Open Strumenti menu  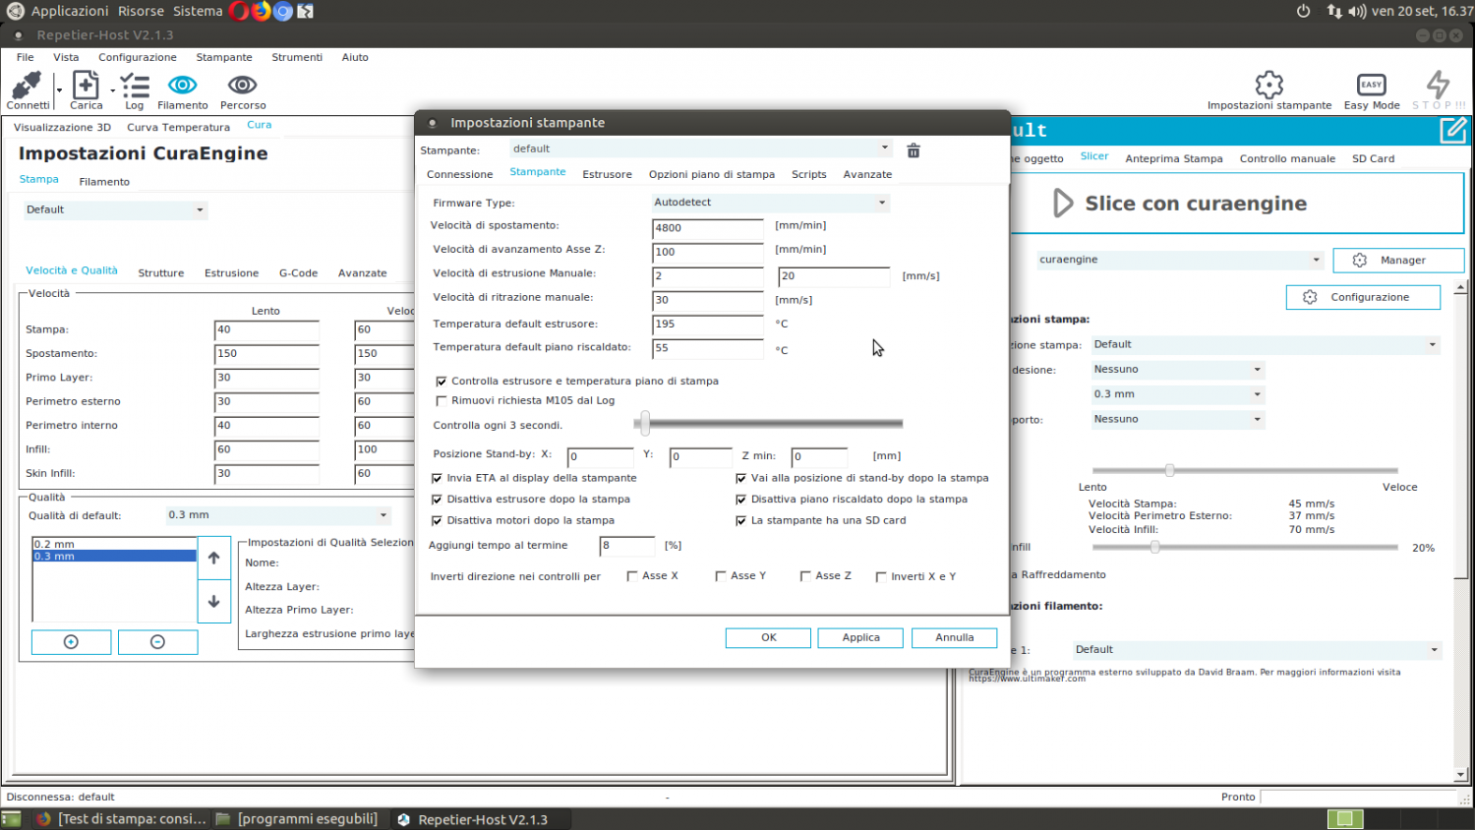[297, 57]
